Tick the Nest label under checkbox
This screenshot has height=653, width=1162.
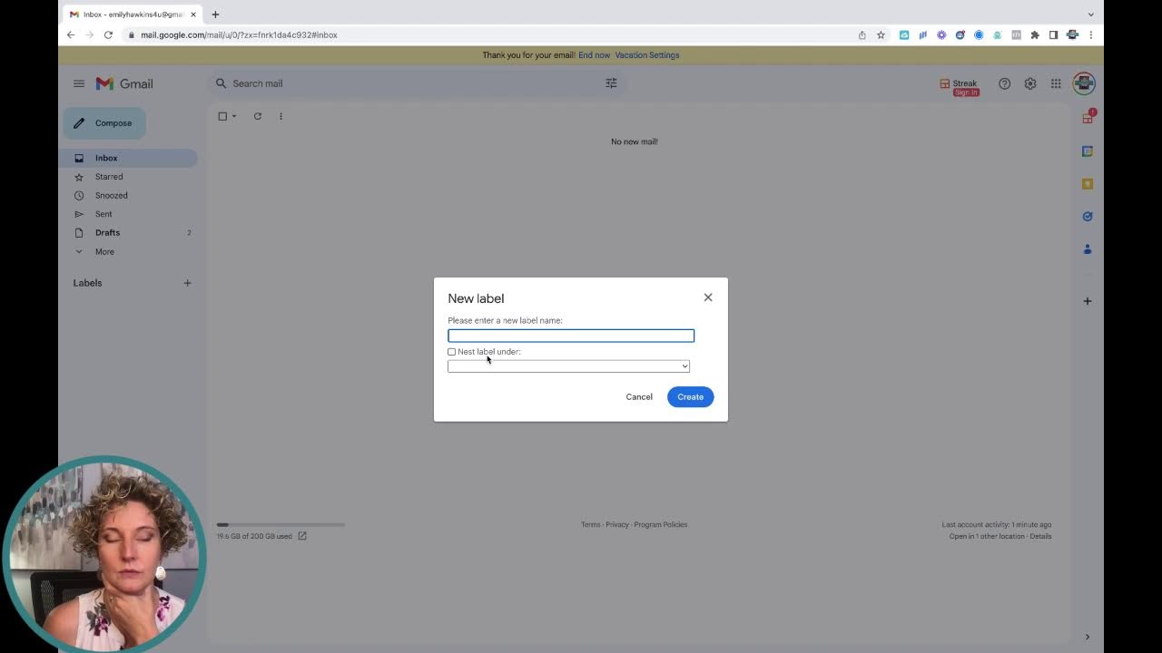coord(452,352)
